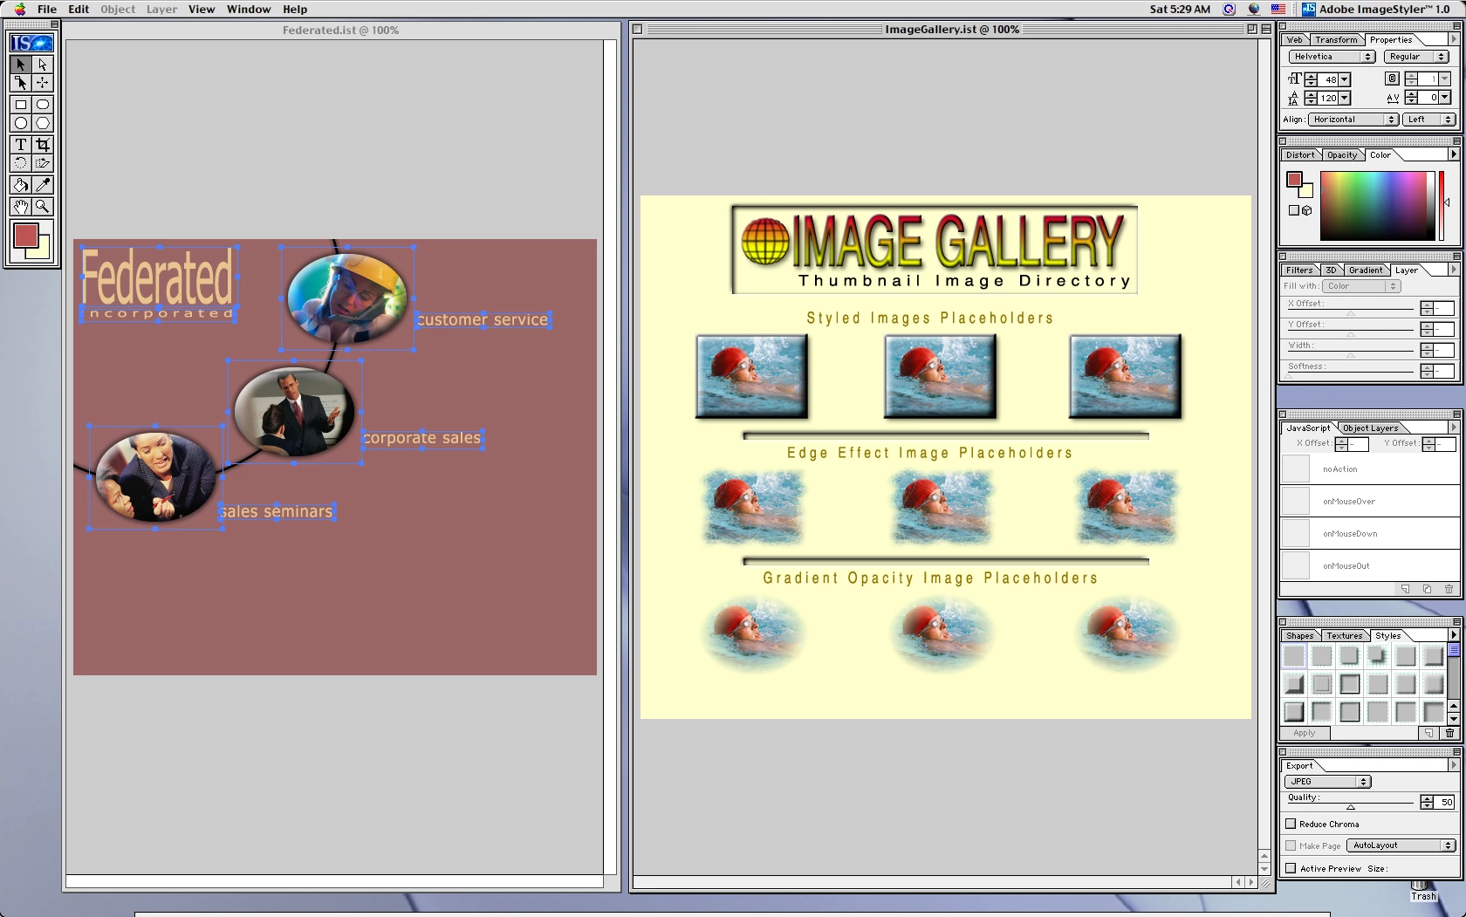1466x917 pixels.
Task: Open the AutoLayout dropdown
Action: click(x=1401, y=845)
